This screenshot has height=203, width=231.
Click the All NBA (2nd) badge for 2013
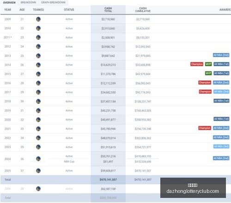(221, 55)
